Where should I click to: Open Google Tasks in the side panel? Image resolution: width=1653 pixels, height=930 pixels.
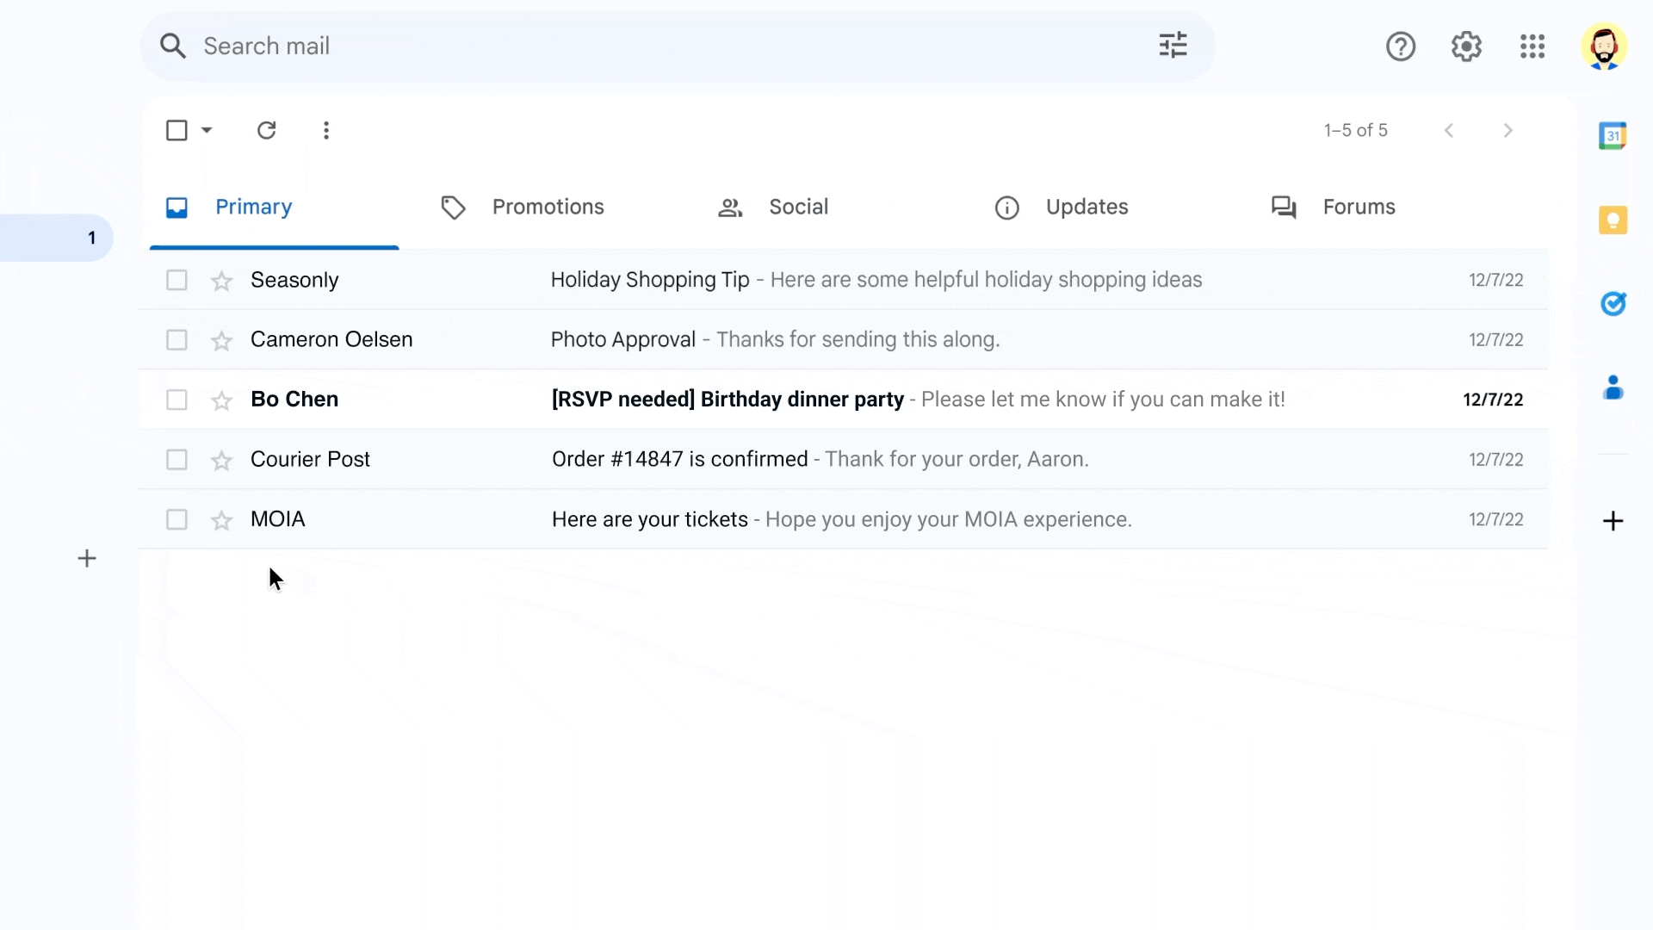[1615, 303]
